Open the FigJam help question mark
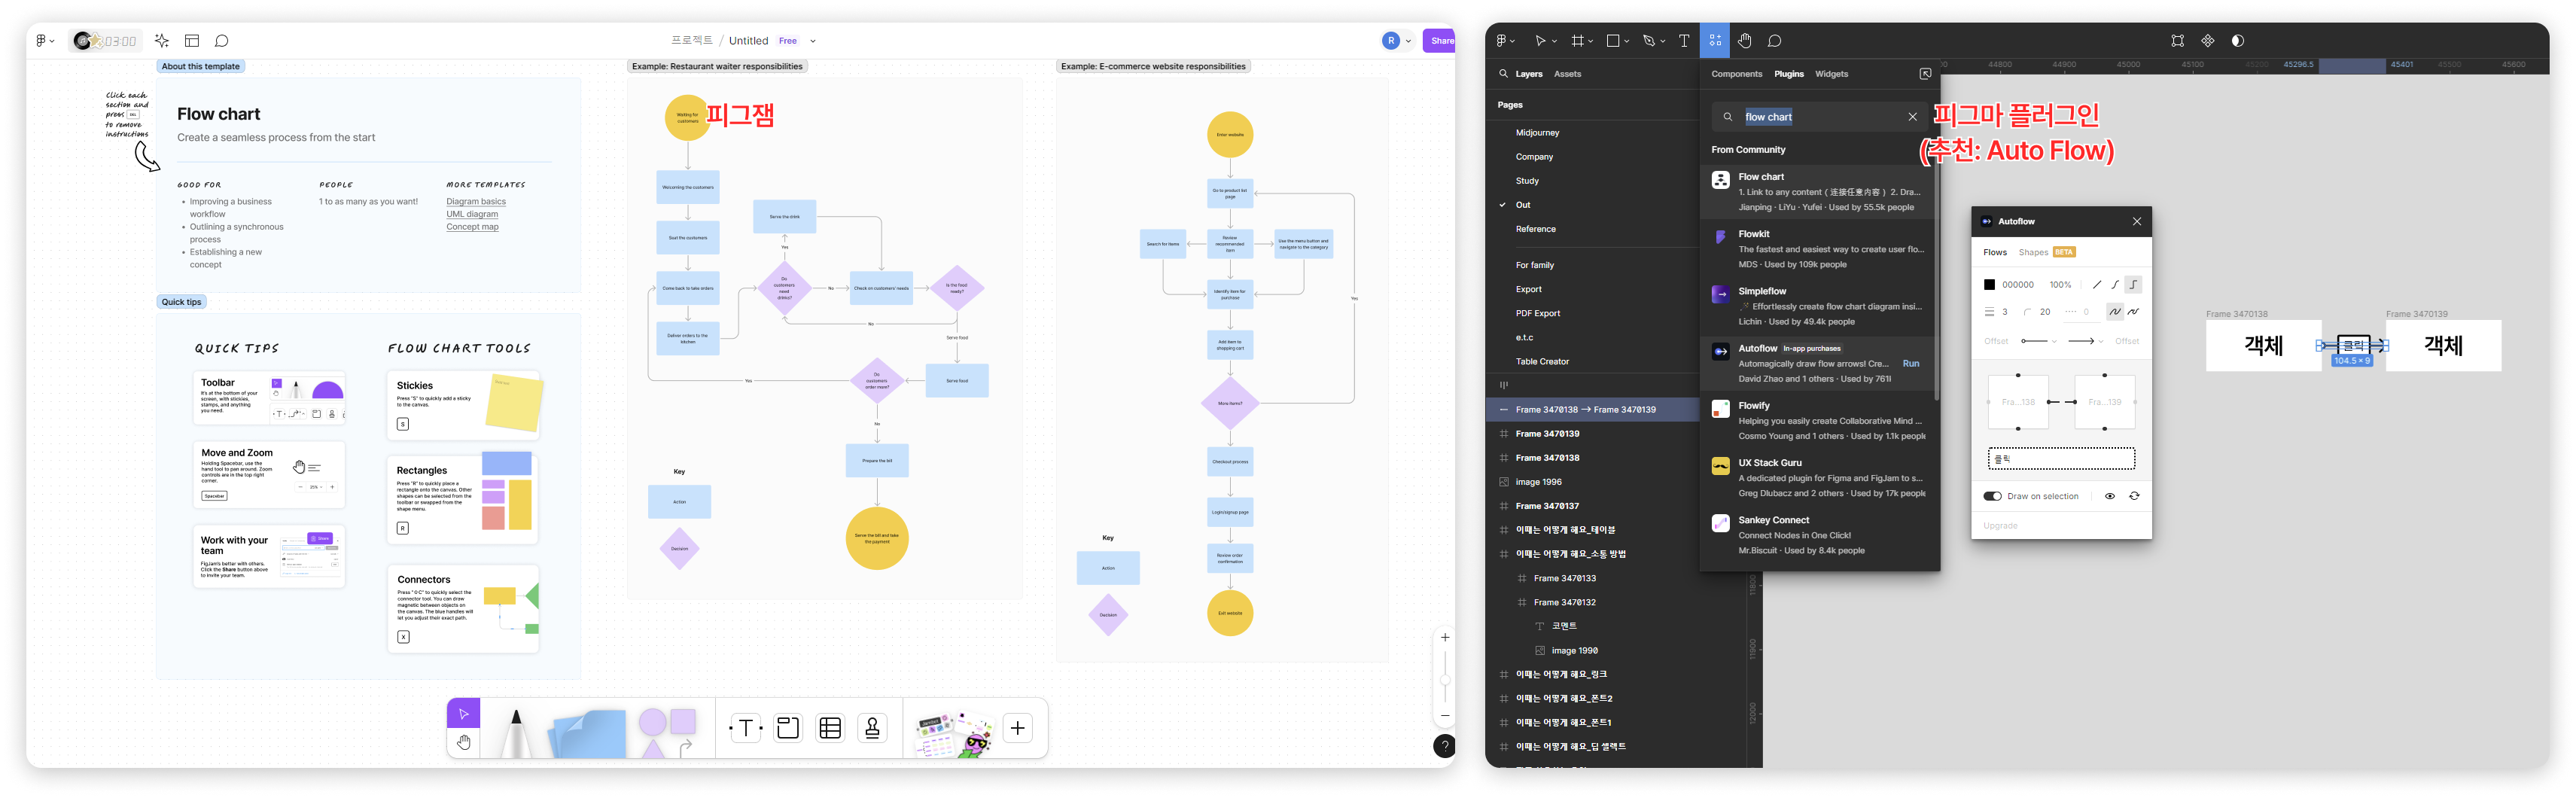Image resolution: width=2576 pixels, height=798 pixels. [x=1444, y=746]
